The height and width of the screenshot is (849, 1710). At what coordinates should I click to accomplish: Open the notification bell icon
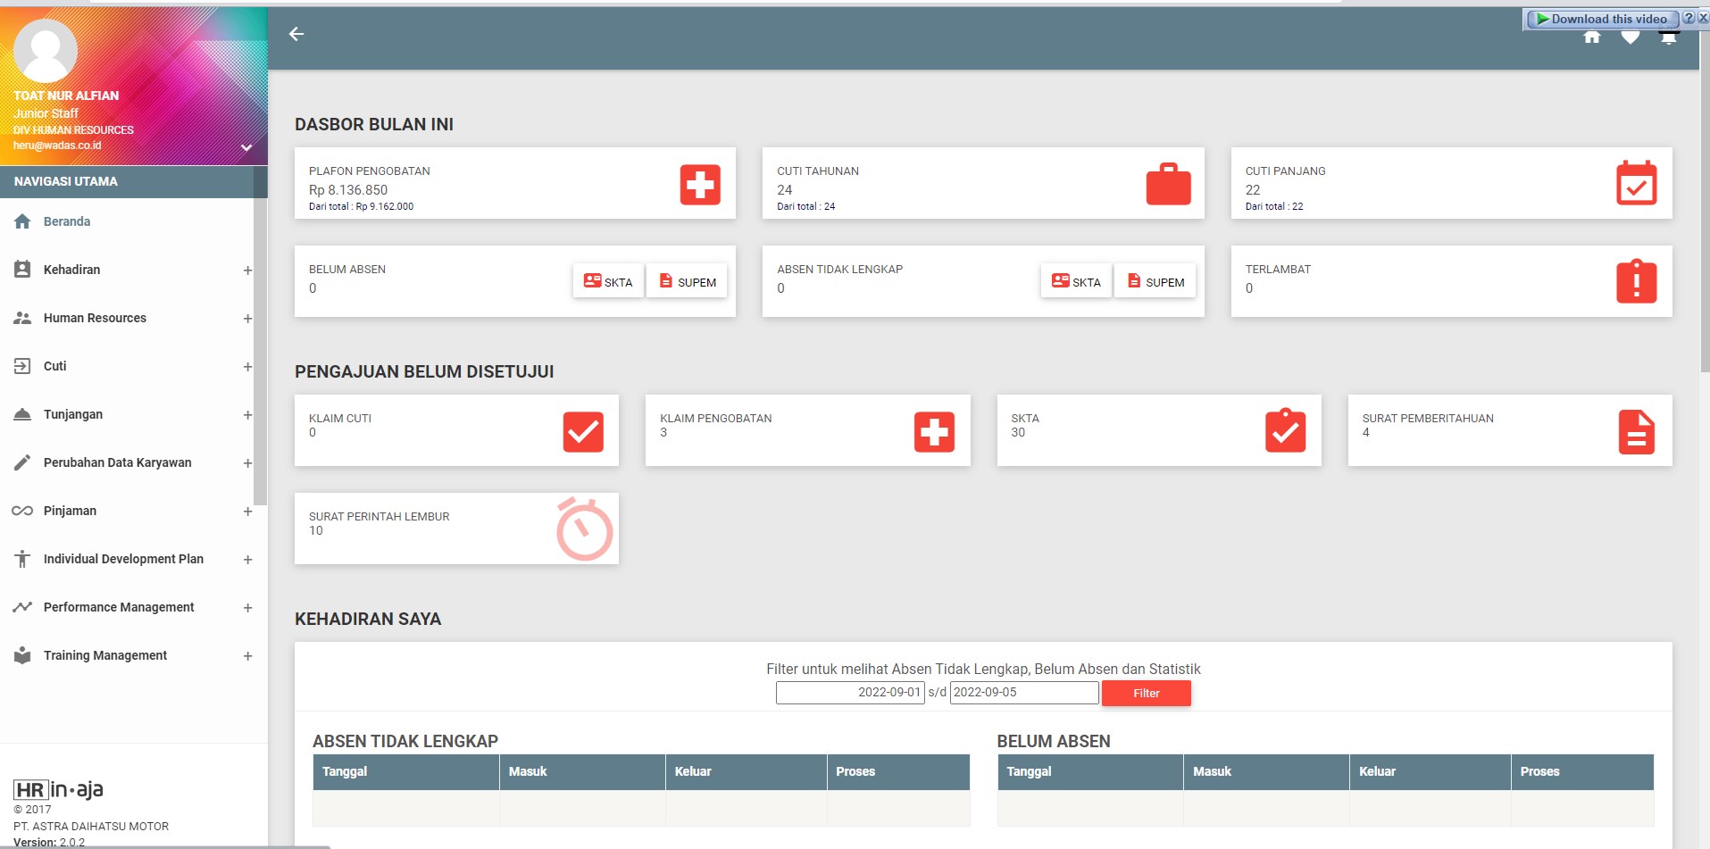click(1668, 37)
